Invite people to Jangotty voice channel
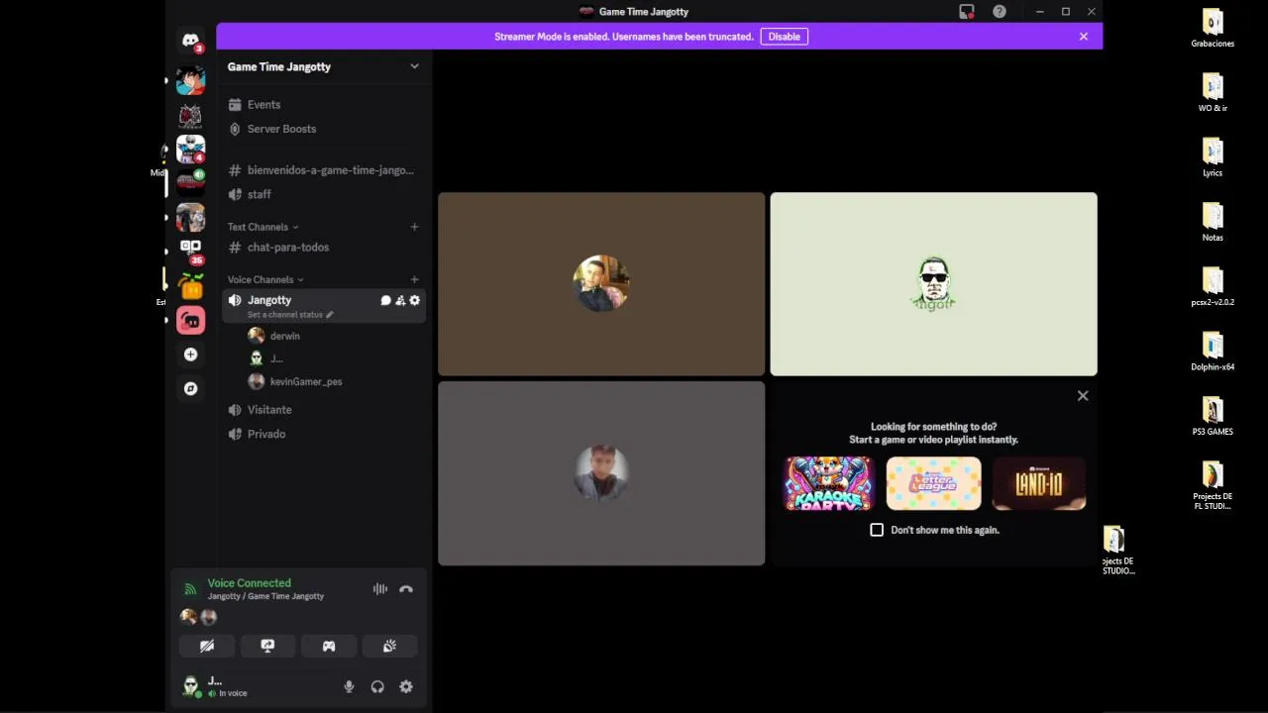Screen dimensions: 1268x713 click(x=400, y=300)
